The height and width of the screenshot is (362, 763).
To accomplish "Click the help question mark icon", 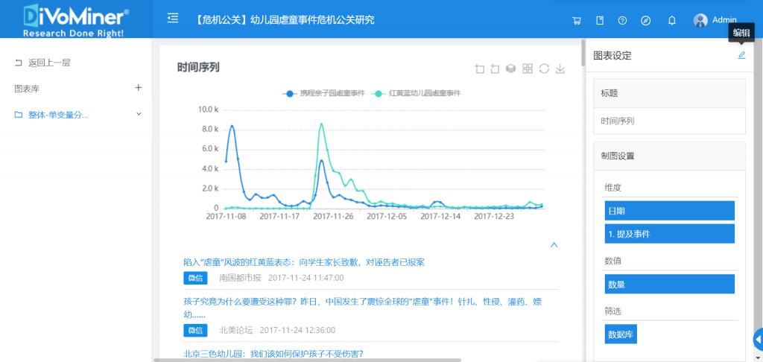I will click(x=622, y=20).
